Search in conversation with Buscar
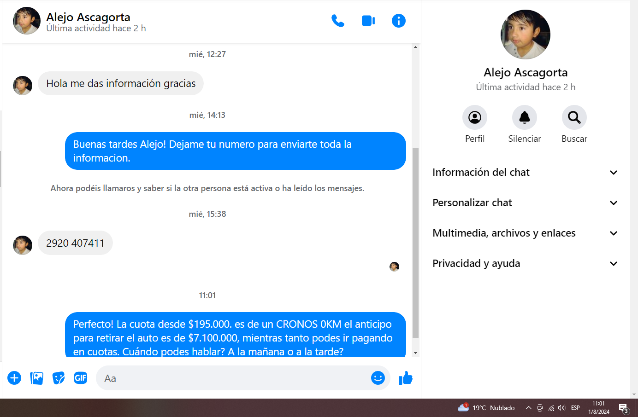638x417 pixels. 574,118
